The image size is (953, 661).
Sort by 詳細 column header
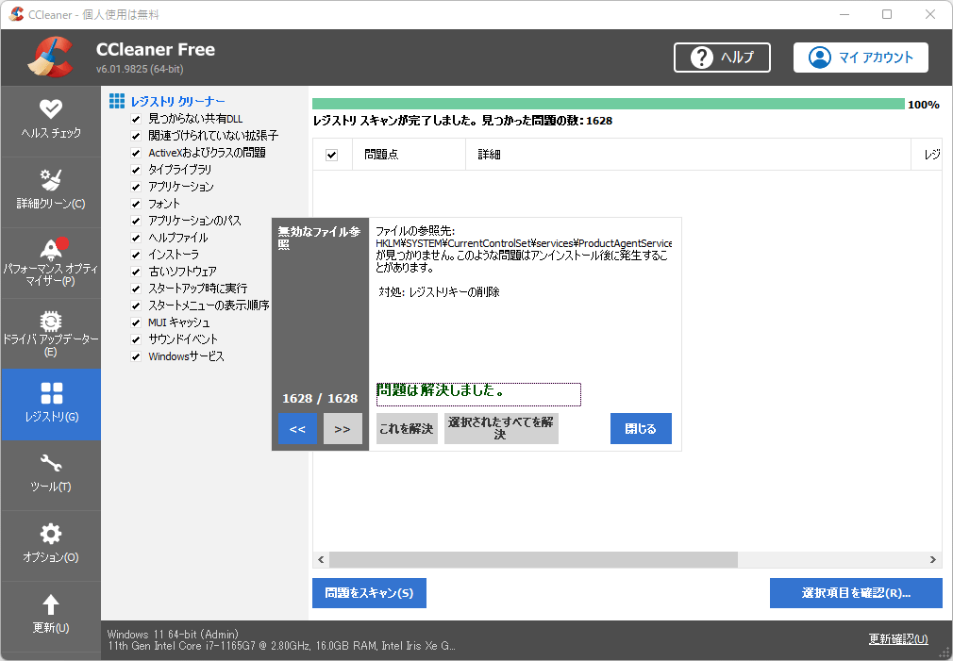point(688,155)
